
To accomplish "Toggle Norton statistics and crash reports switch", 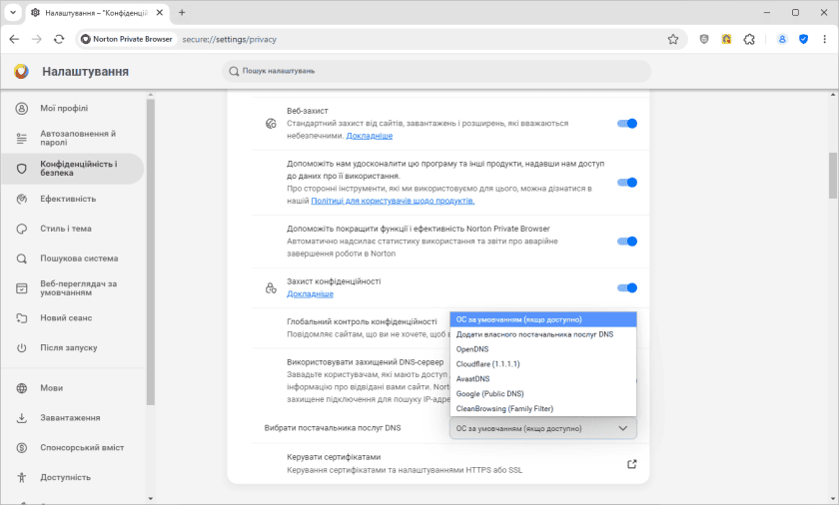I will (627, 241).
